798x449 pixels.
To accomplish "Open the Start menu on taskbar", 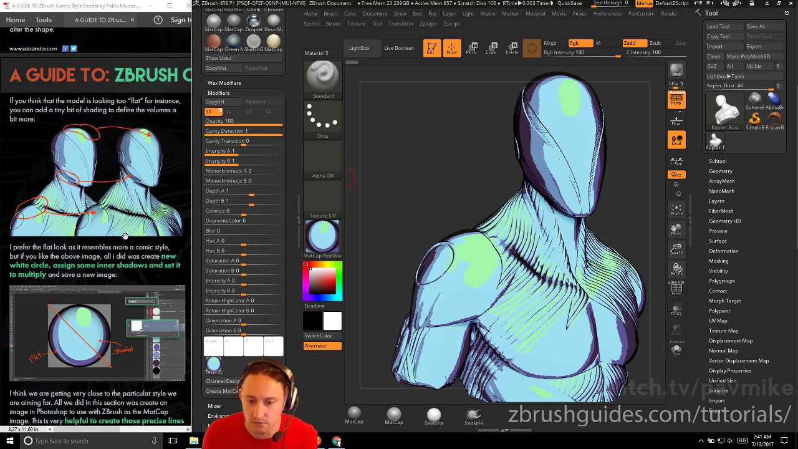I will (x=9, y=441).
